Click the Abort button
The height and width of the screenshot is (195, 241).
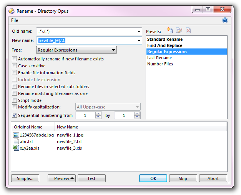[213, 178]
